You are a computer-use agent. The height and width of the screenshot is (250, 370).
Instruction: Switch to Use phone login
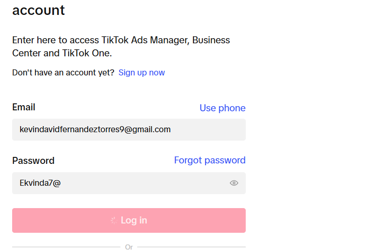pyautogui.click(x=222, y=108)
